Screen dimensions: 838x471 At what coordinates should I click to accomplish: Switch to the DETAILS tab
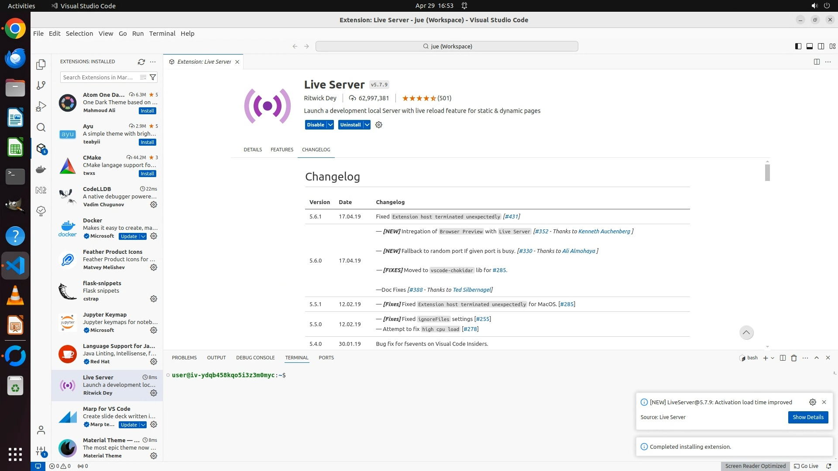pyautogui.click(x=253, y=150)
